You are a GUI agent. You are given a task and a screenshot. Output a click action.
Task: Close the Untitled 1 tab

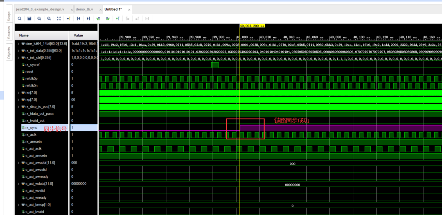[129, 10]
